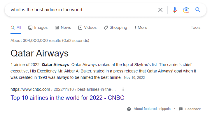
Task: Click the question mark icon near featured snippets
Action: [129, 109]
